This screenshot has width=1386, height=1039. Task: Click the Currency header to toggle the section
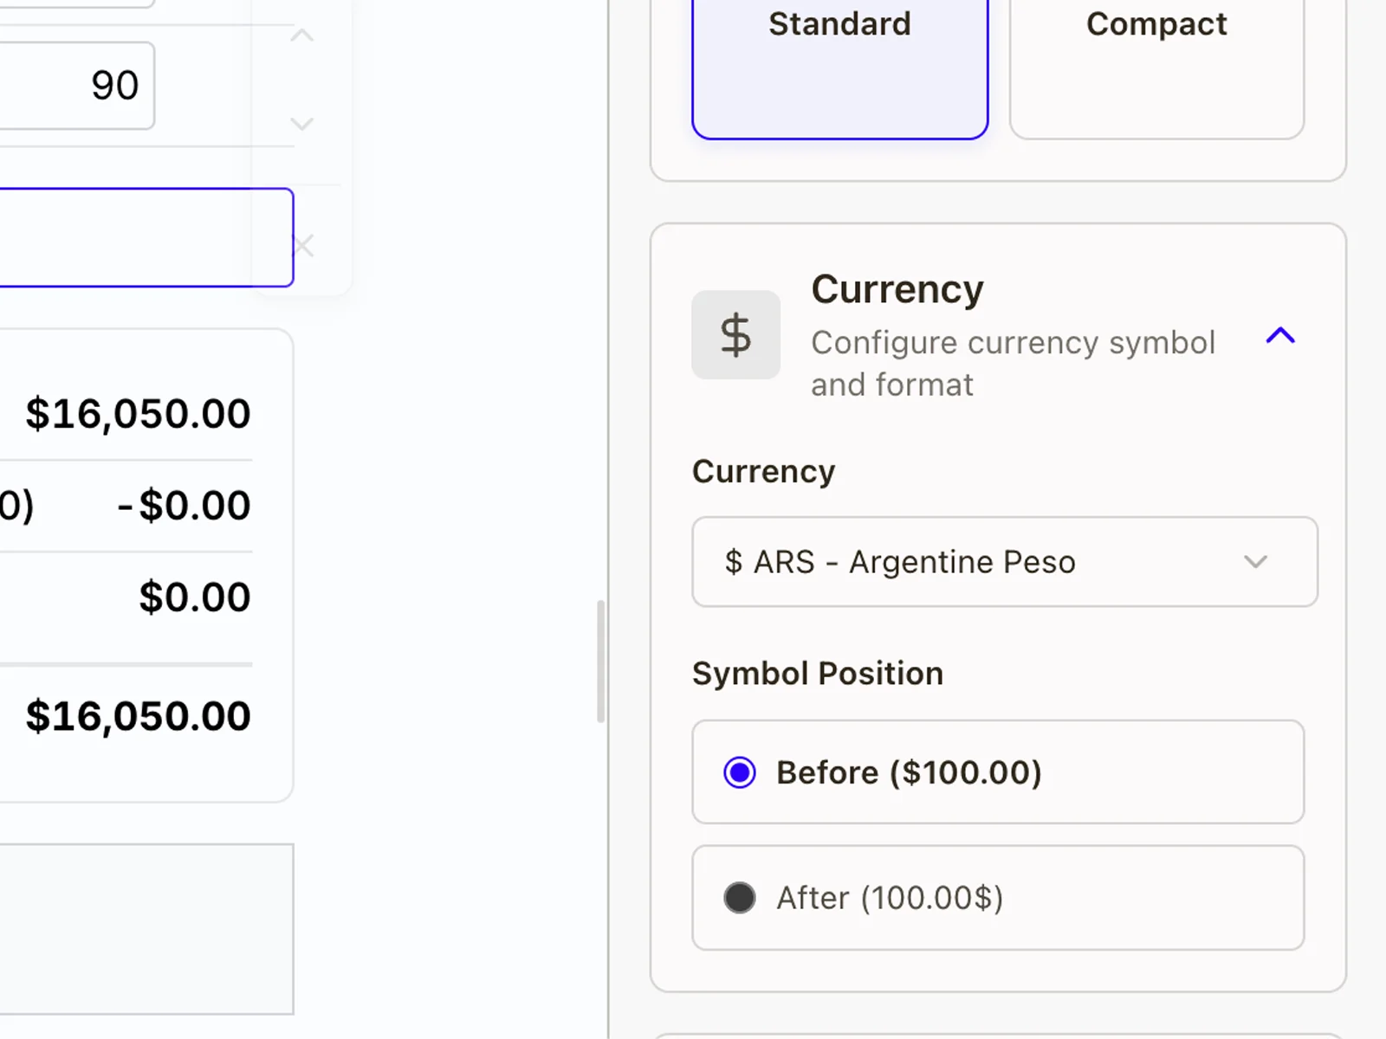coord(897,289)
